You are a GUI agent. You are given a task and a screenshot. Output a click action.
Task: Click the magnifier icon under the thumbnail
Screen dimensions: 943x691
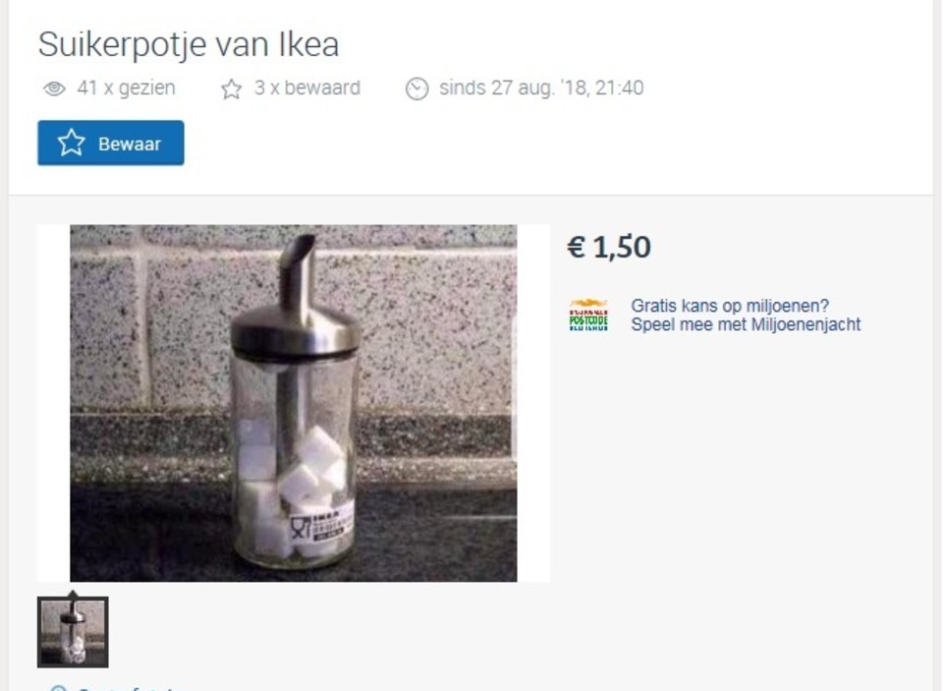coord(58,687)
